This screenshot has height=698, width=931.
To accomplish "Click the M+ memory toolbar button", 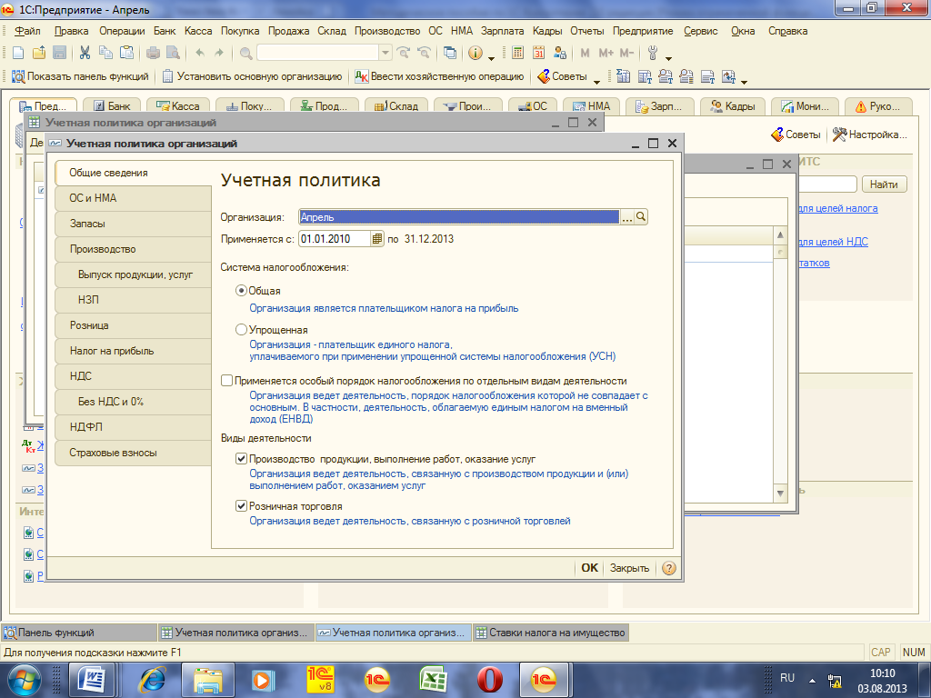I will click(606, 53).
